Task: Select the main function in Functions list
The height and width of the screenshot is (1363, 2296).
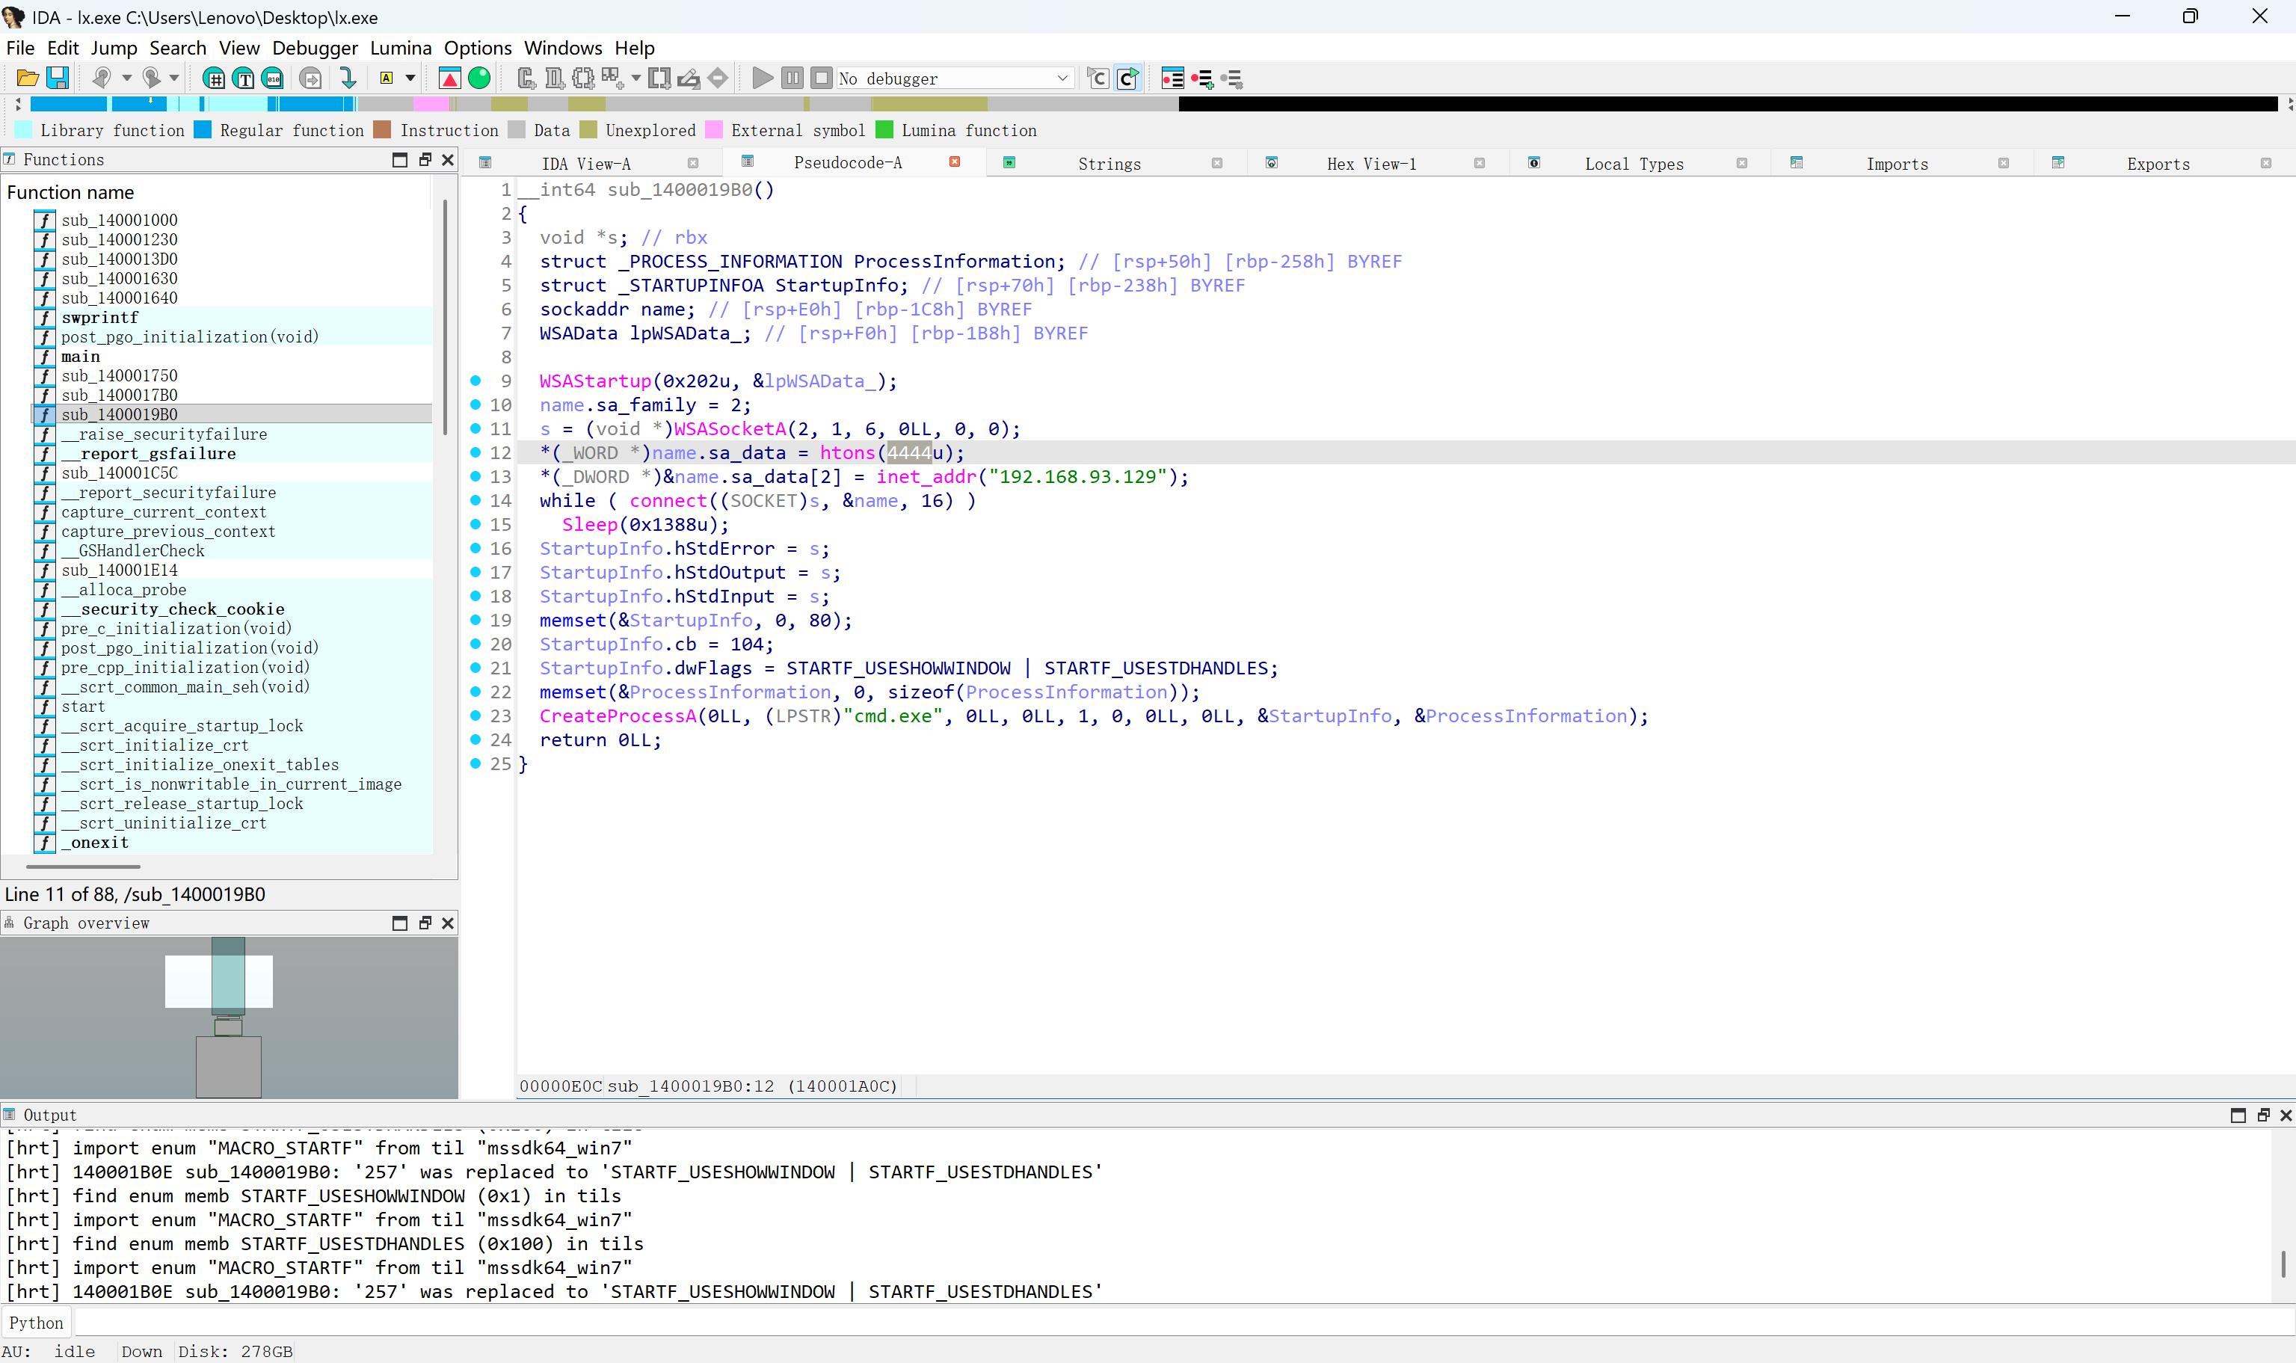Action: coord(81,357)
